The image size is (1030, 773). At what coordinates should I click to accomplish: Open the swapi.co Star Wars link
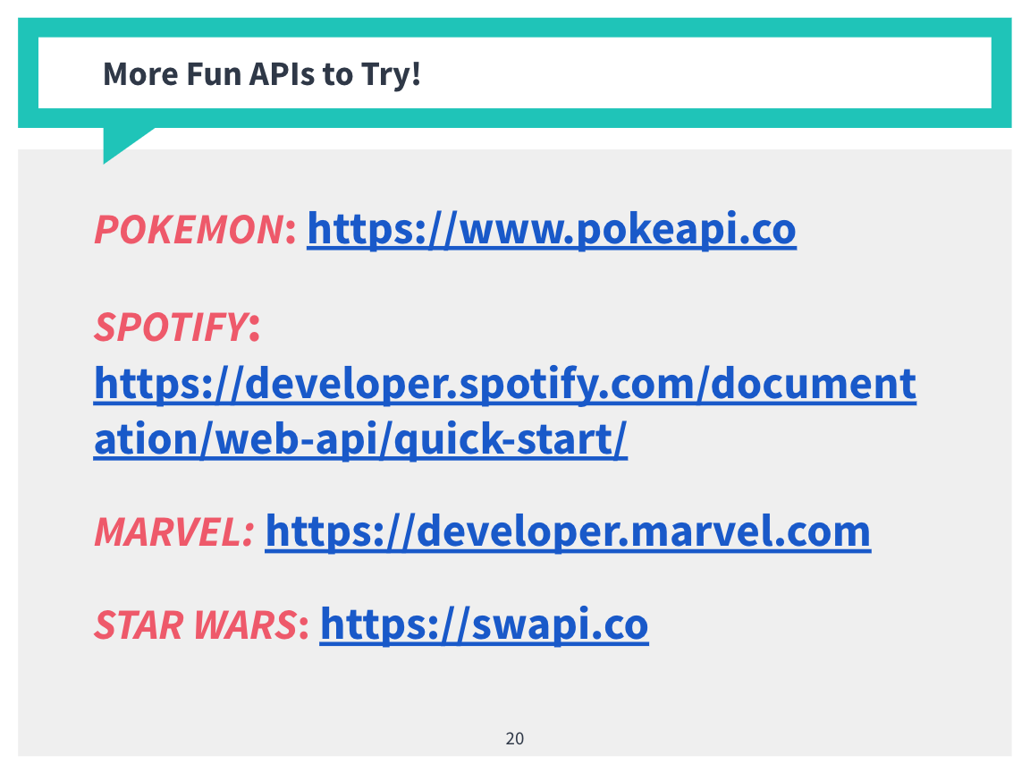coord(484,624)
